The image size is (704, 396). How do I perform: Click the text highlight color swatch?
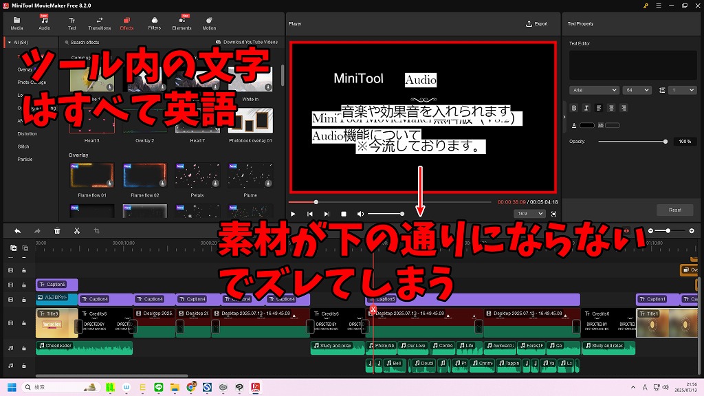(613, 126)
